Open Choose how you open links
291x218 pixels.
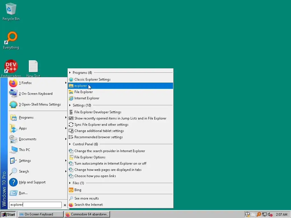[120, 176]
